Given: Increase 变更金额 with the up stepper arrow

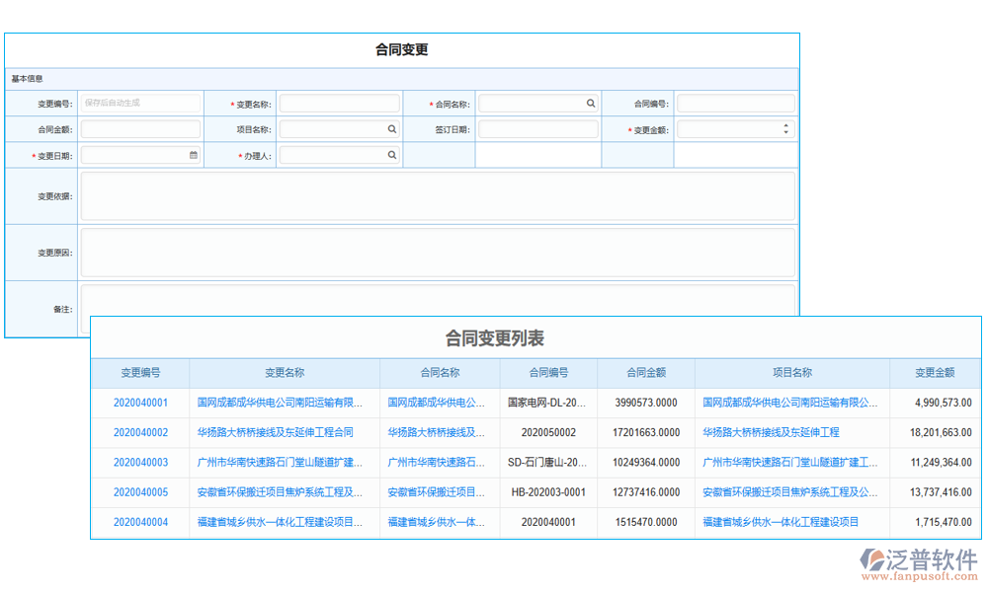Looking at the screenshot, I should click(785, 124).
